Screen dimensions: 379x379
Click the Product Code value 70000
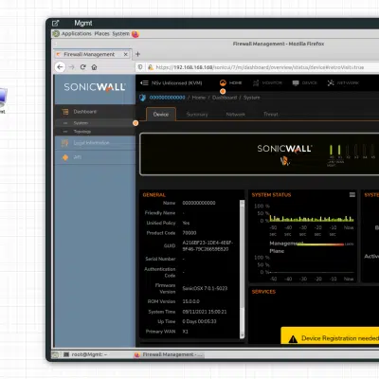(x=189, y=233)
